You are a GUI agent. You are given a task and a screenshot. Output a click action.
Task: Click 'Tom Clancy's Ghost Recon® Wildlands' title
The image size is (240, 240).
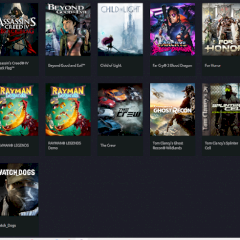tap(168, 146)
